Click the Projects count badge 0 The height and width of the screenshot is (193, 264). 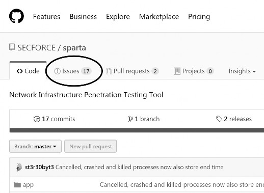210,71
